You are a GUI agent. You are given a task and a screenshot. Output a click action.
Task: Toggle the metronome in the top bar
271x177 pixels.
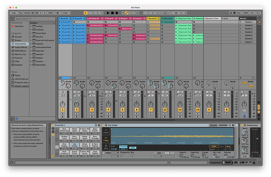click(58, 13)
